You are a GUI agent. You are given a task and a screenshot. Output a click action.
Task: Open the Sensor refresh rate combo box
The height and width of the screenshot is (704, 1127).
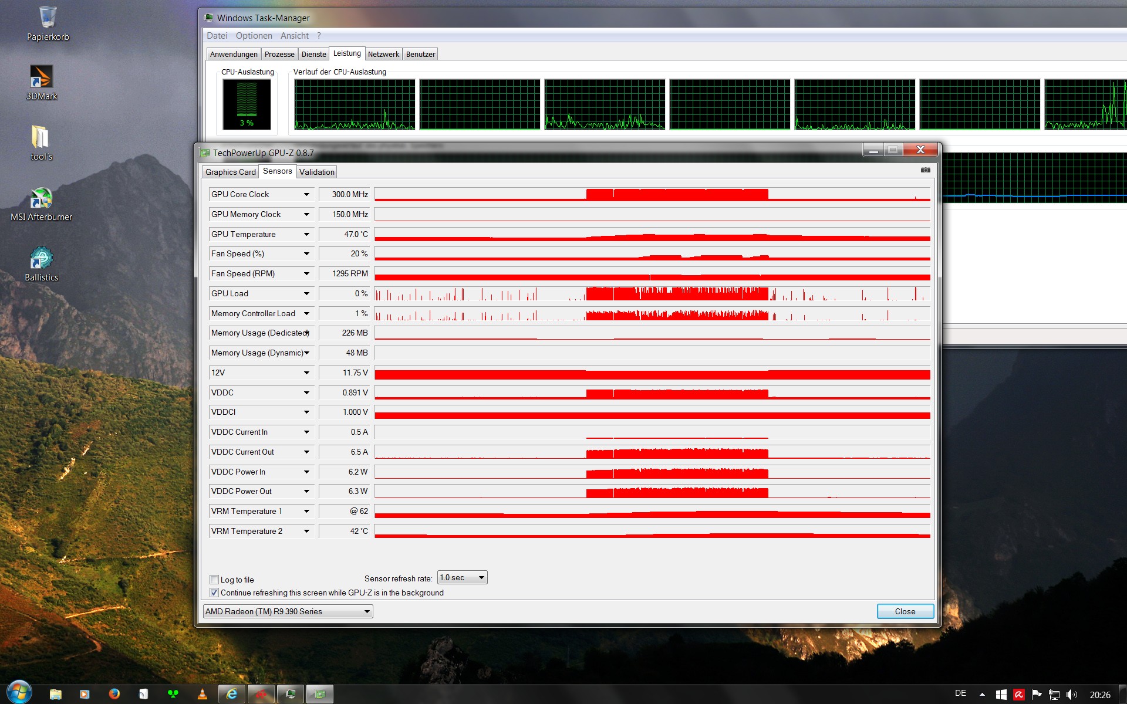point(462,578)
